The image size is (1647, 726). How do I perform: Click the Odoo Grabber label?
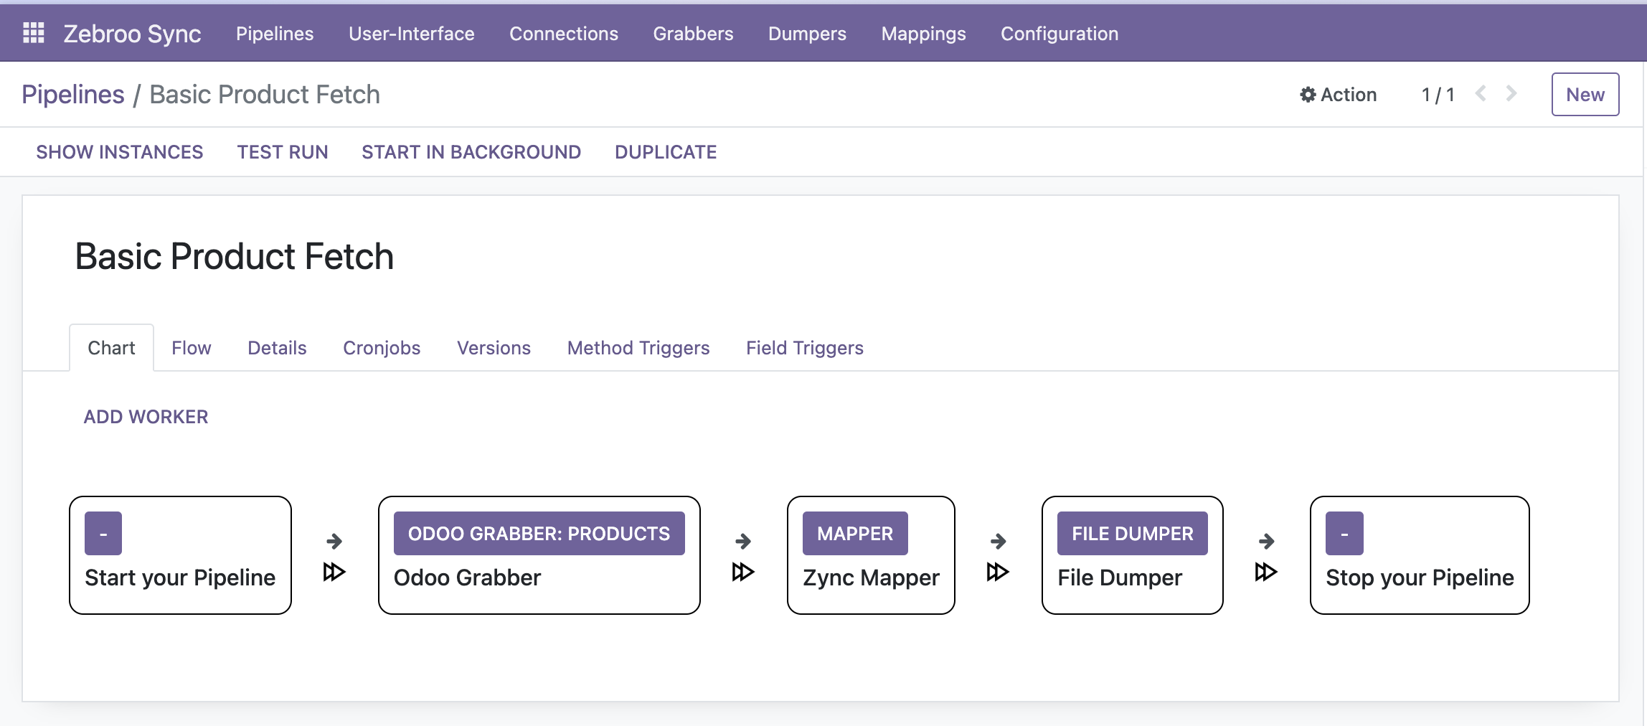(x=468, y=577)
